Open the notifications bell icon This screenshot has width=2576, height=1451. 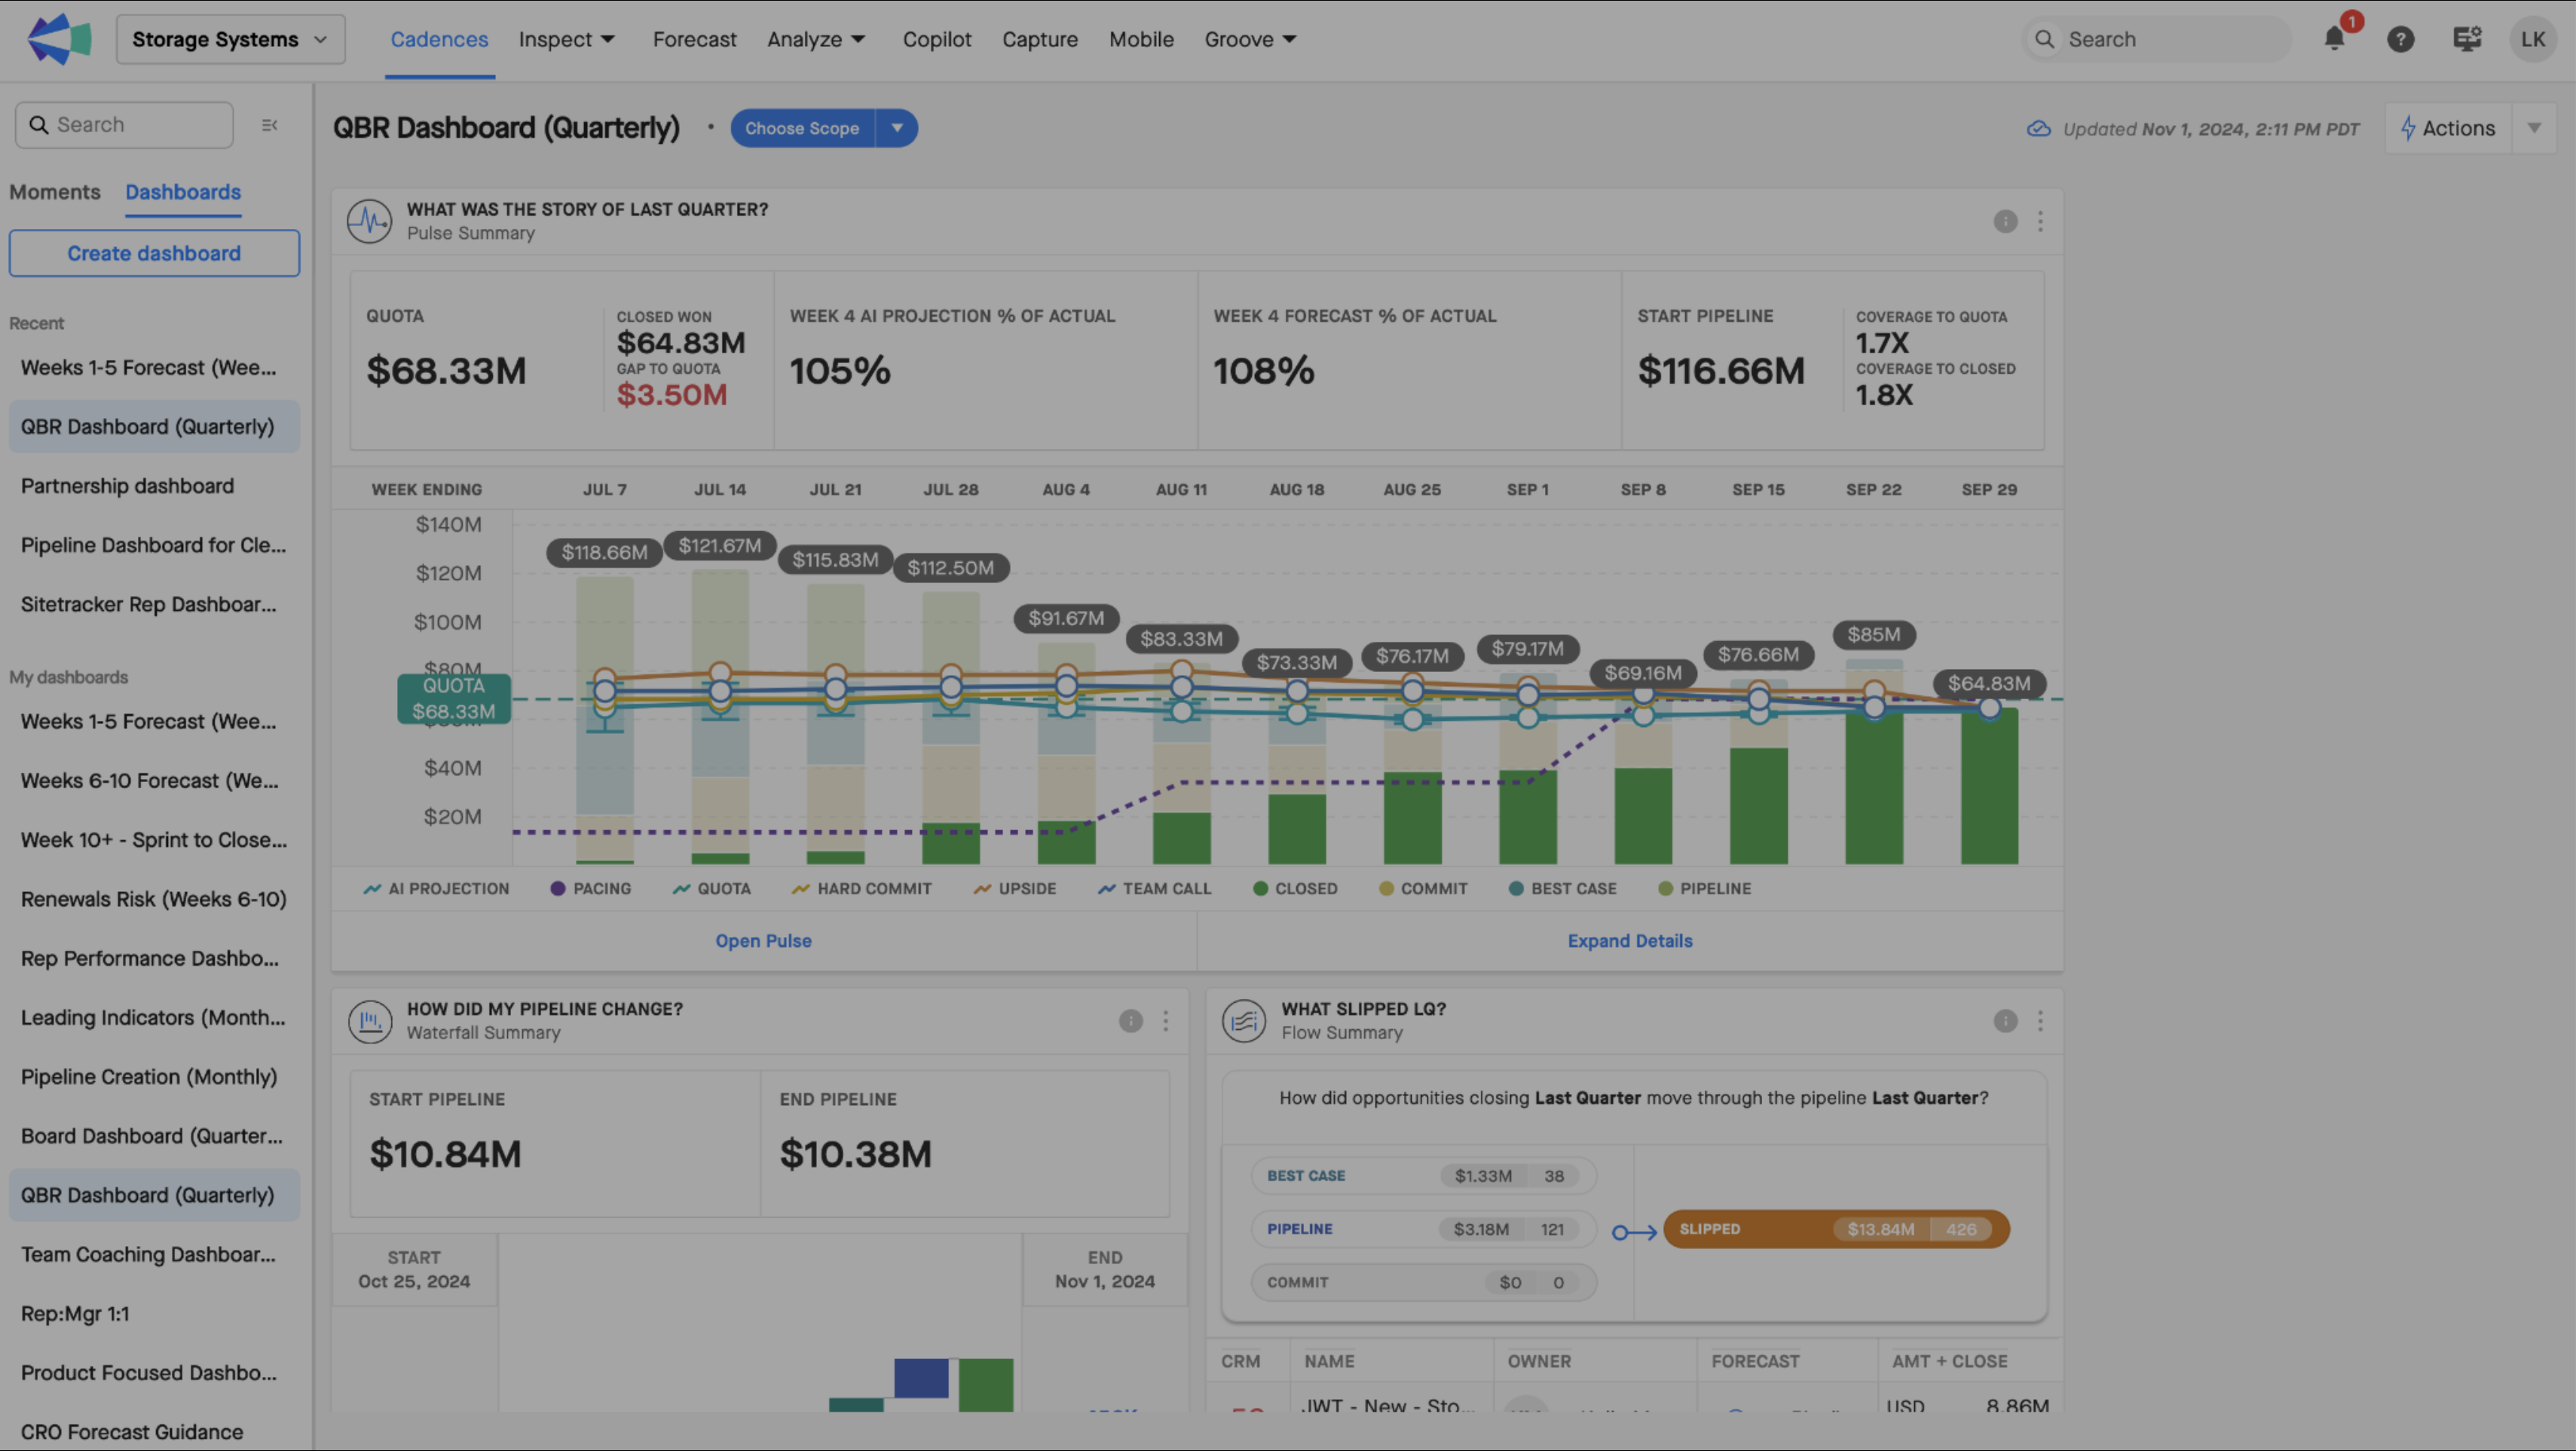pyautogui.click(x=2334, y=39)
